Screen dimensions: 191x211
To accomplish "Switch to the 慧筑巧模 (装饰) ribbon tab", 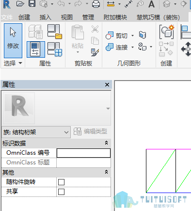I will (x=158, y=17).
